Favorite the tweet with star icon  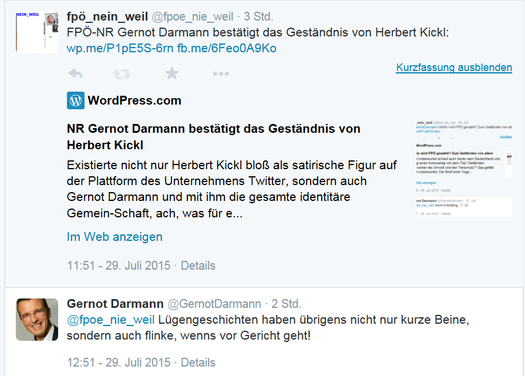(171, 73)
